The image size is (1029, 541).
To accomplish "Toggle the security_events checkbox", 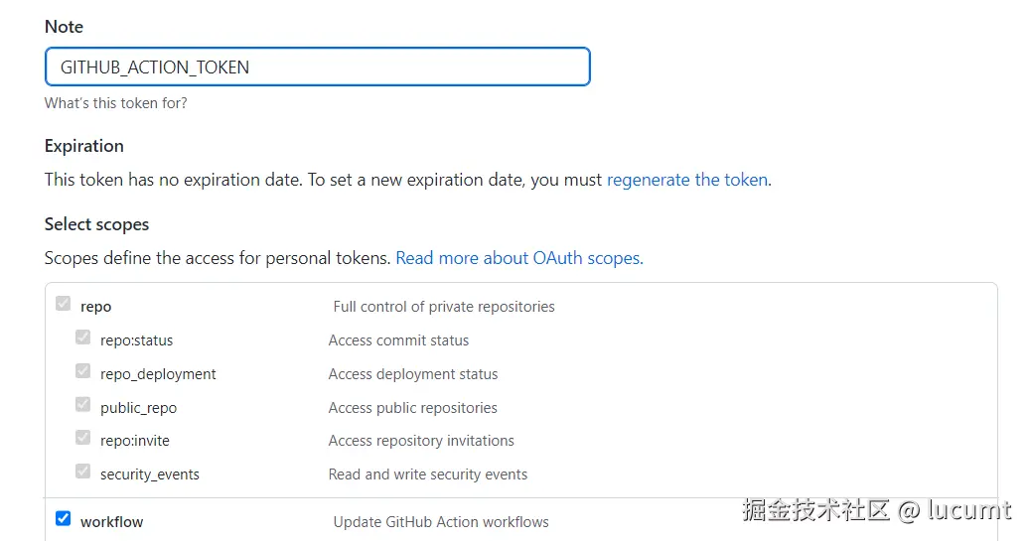I will [x=82, y=471].
